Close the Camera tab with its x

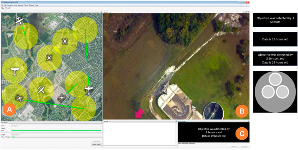[110, 12]
